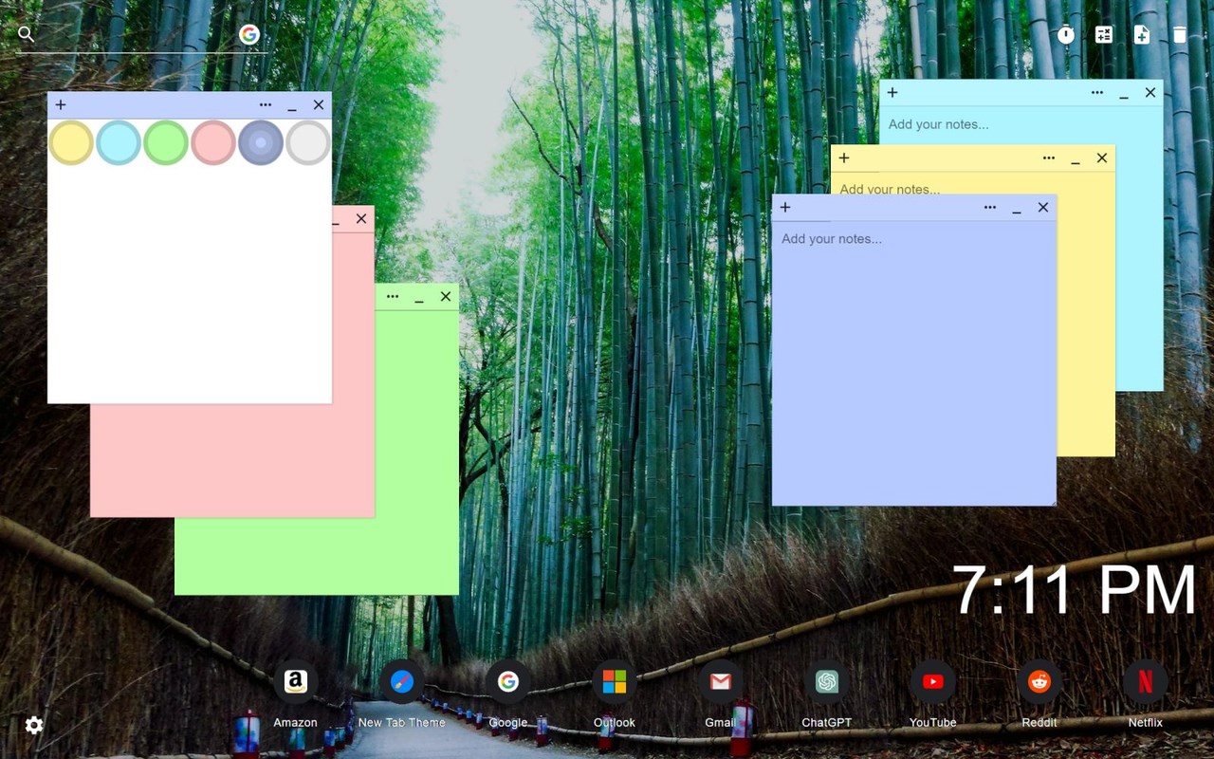Choose the gray color swatch

308,143
